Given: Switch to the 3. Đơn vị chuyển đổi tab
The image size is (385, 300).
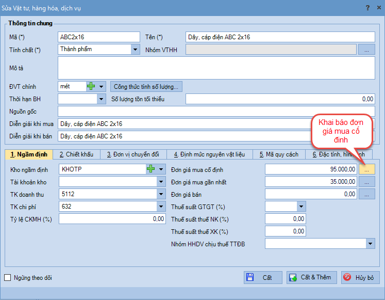Looking at the screenshot, I should [133, 154].
